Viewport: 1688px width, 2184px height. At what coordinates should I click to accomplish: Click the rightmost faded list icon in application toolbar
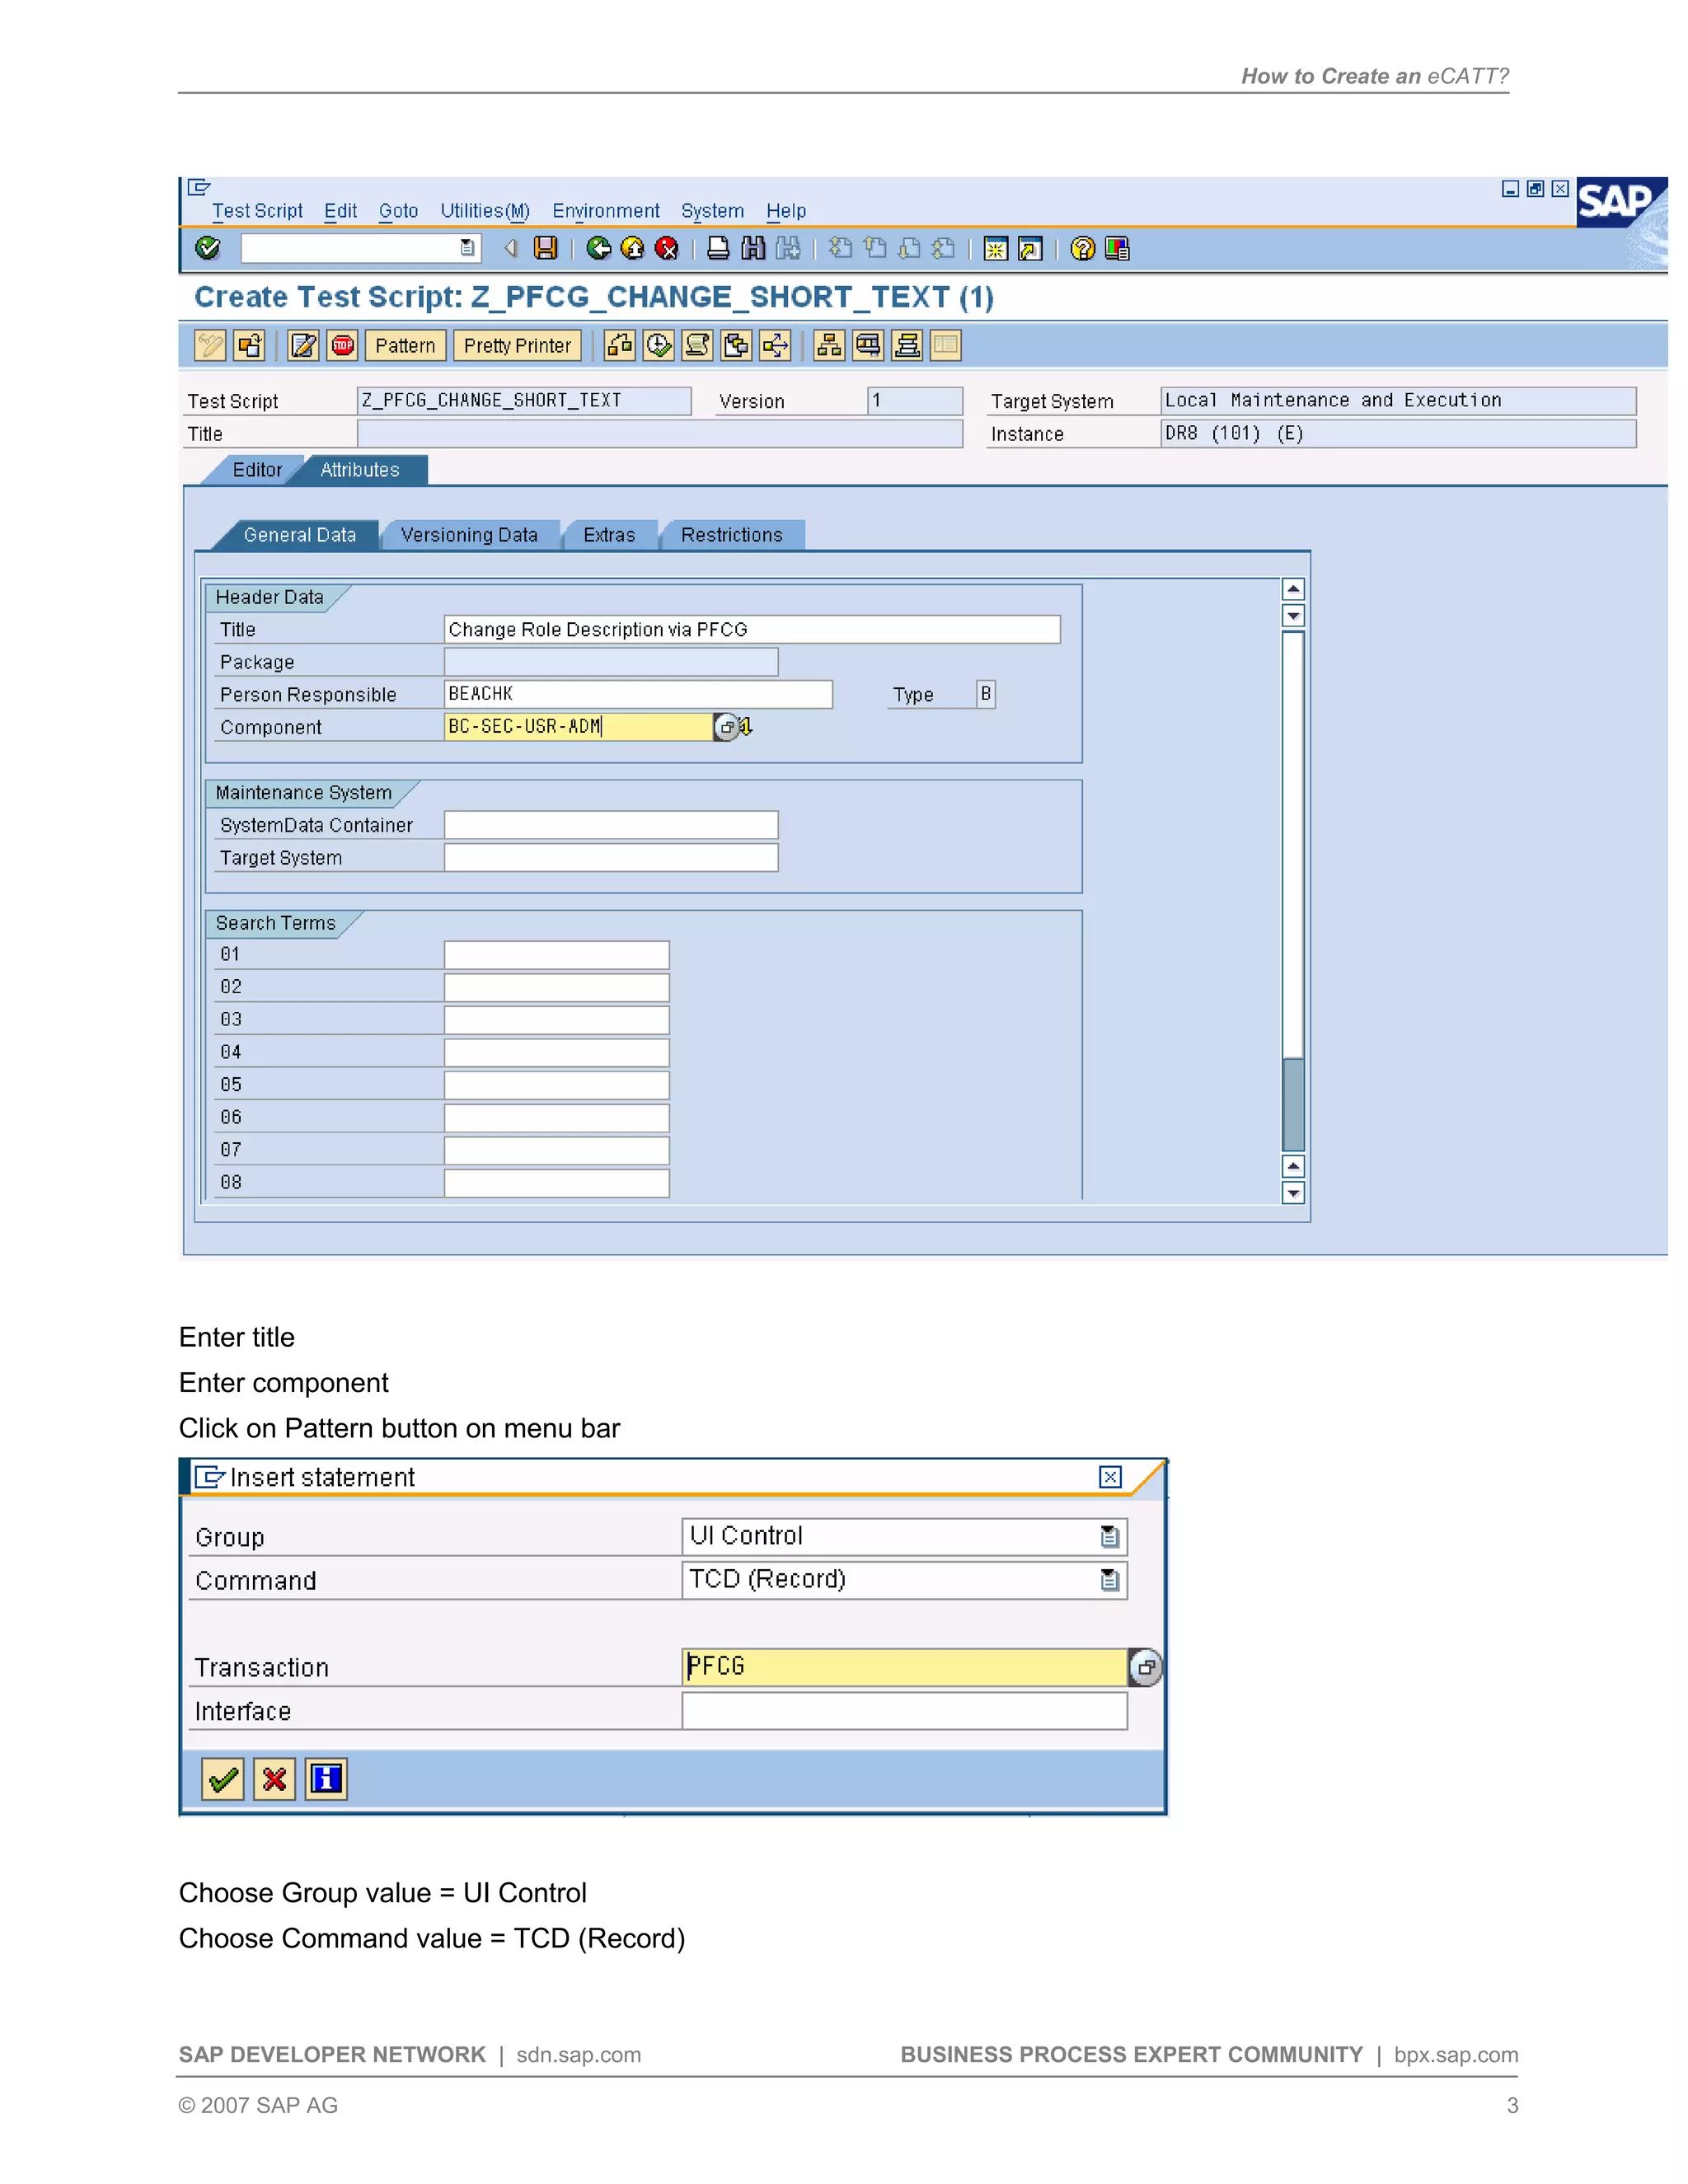945,345
